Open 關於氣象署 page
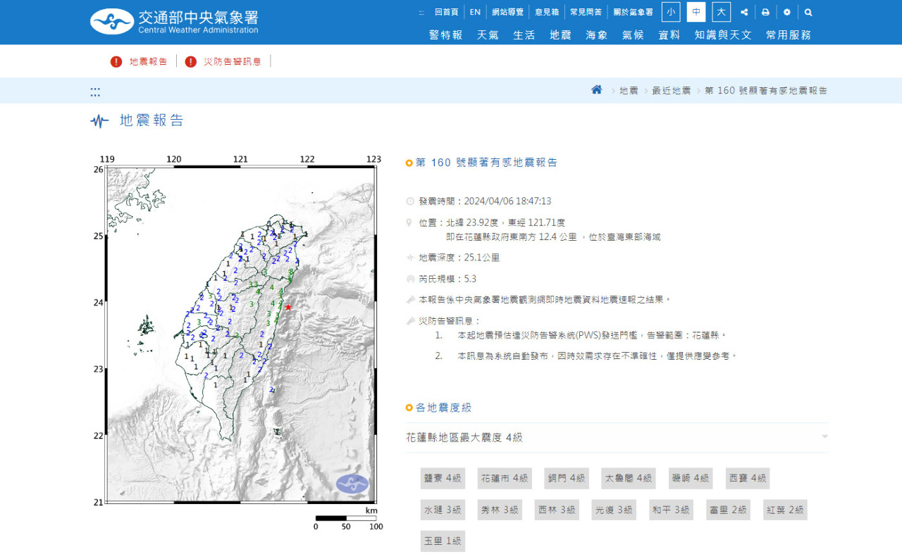902x559 pixels. click(x=633, y=12)
